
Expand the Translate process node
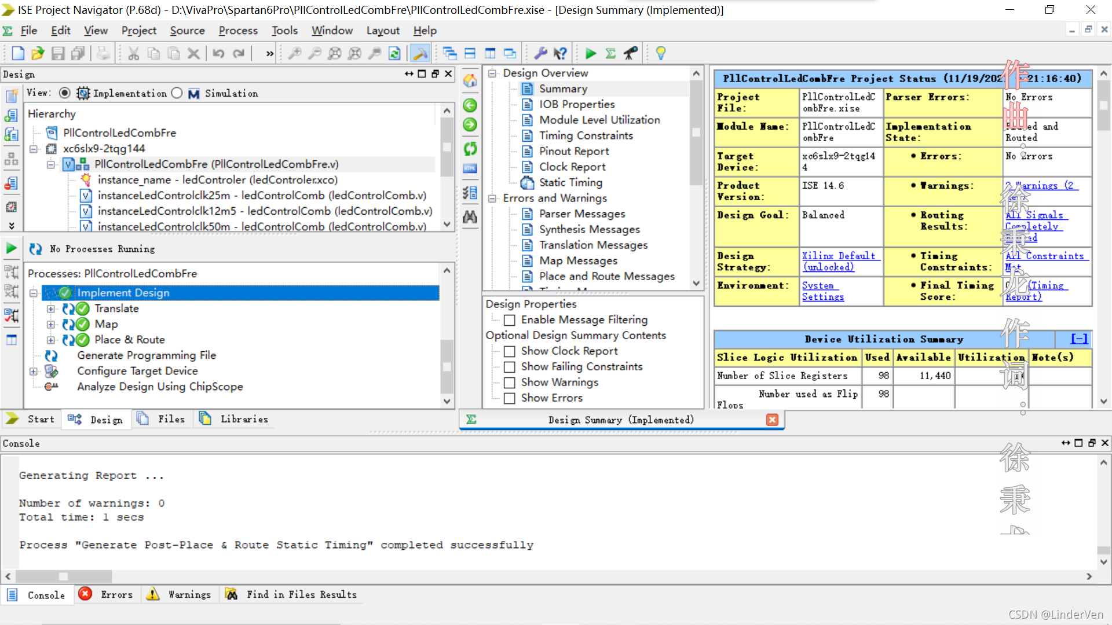(51, 309)
